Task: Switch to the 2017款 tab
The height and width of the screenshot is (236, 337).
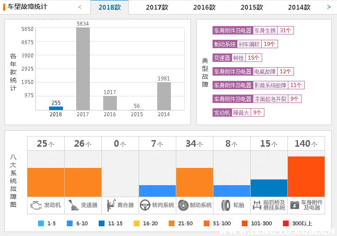Action: (157, 8)
